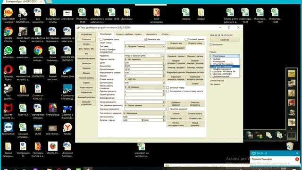Enable the Тестовый режим checkbox

[186, 39]
